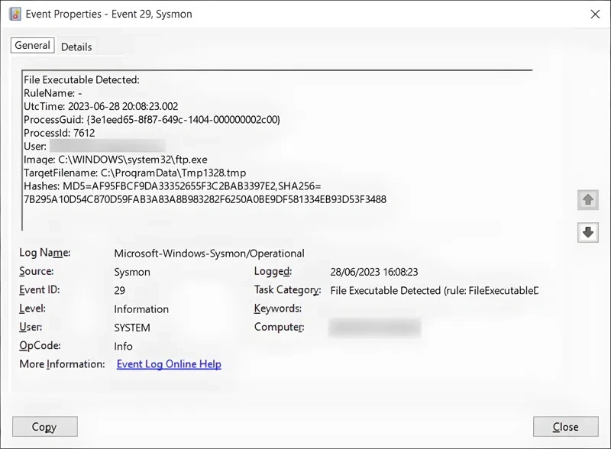Click the Level value Information

pyautogui.click(x=141, y=309)
